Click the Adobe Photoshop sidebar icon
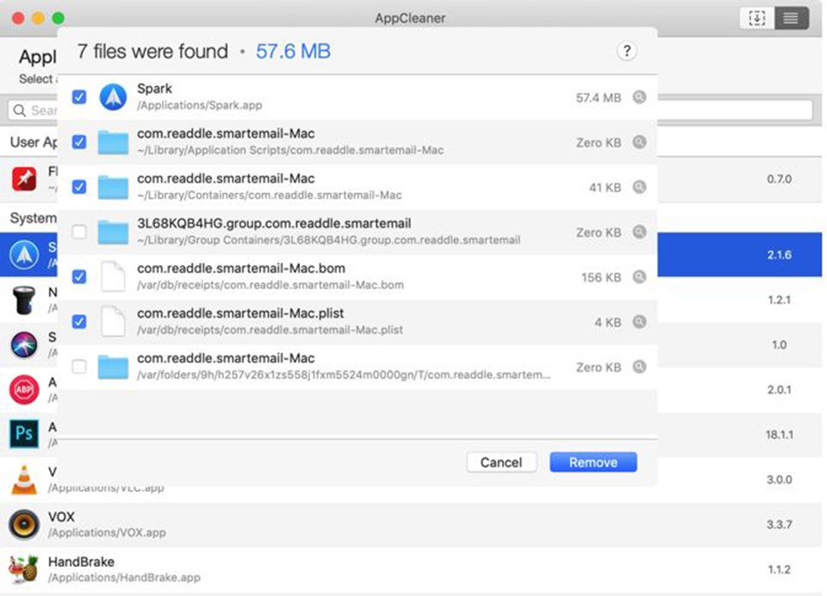This screenshot has width=827, height=596. [25, 434]
